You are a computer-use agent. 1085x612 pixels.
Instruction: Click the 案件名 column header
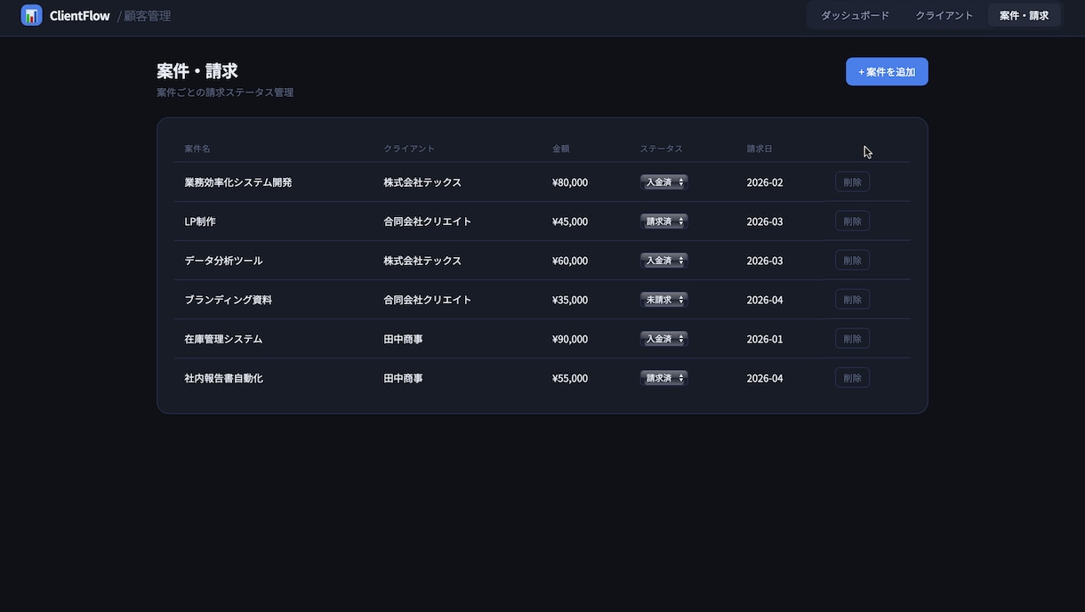[197, 149]
